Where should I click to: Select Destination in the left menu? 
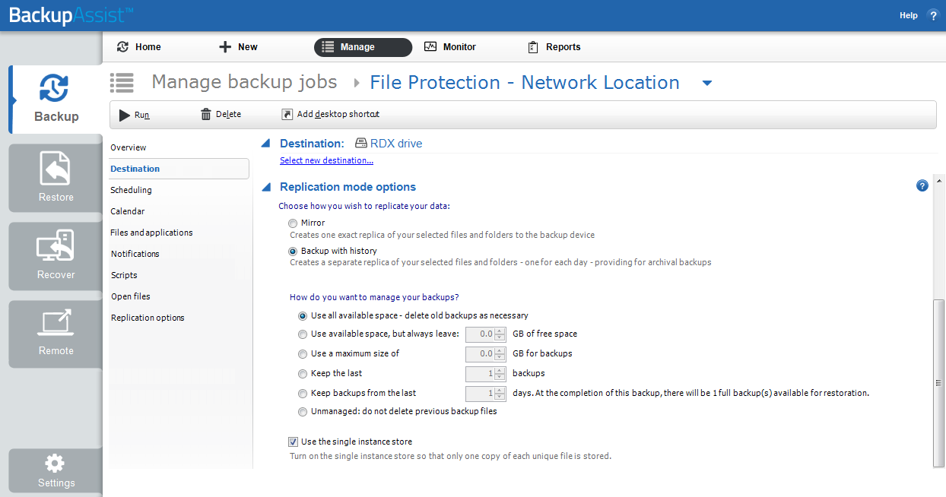tap(179, 169)
